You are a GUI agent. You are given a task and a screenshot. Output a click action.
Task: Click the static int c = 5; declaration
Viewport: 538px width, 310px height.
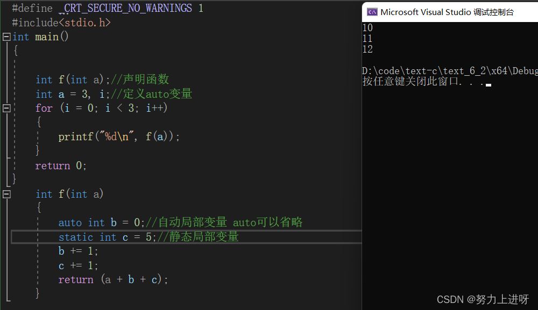click(108, 237)
